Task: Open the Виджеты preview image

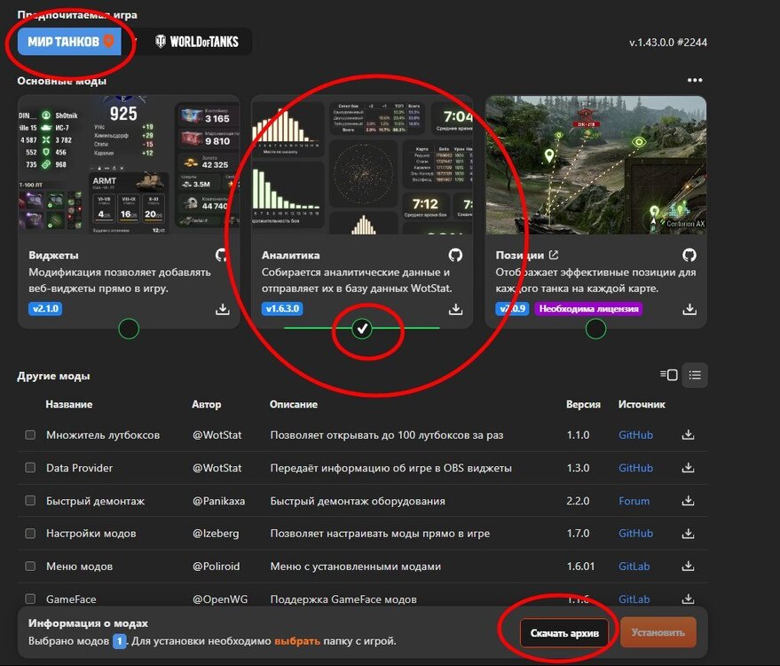Action: [x=129, y=165]
